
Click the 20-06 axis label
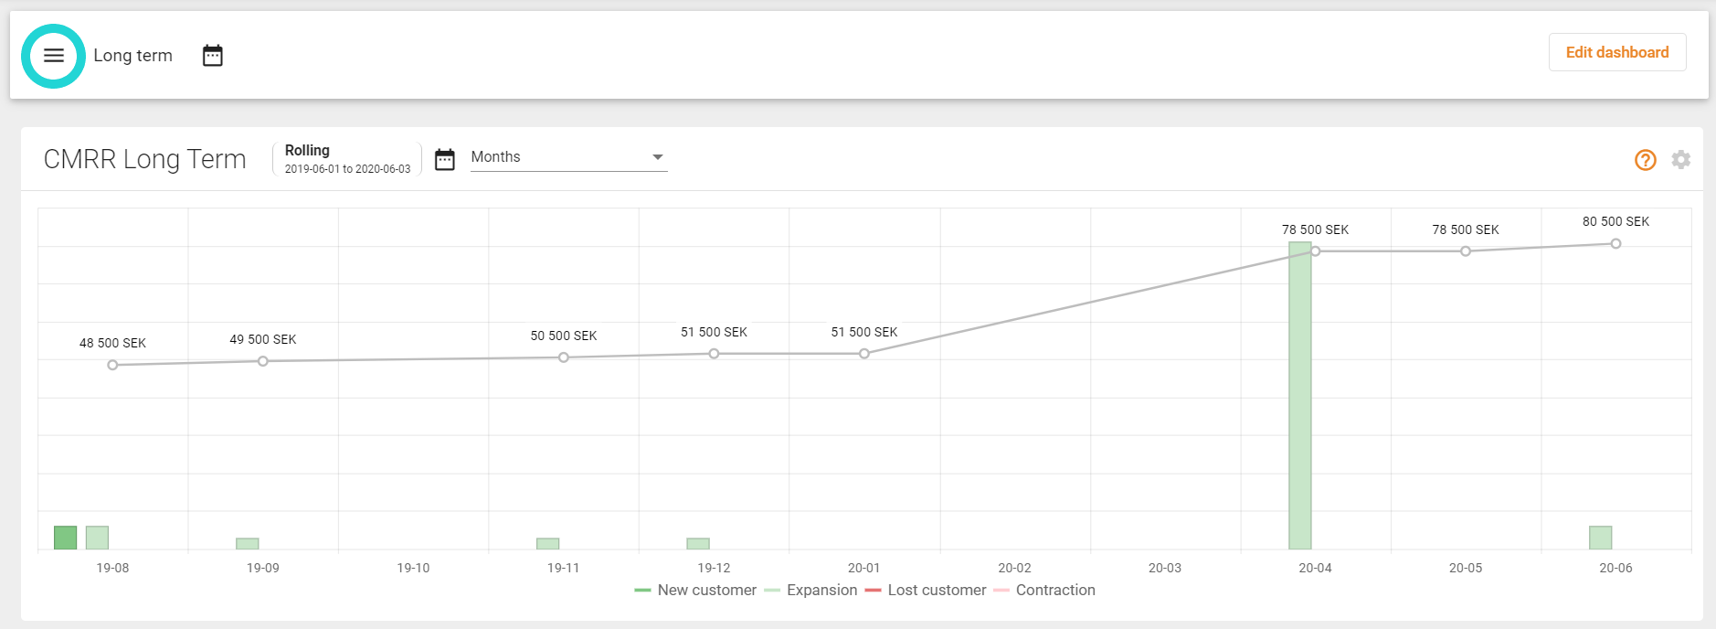pos(1616,568)
